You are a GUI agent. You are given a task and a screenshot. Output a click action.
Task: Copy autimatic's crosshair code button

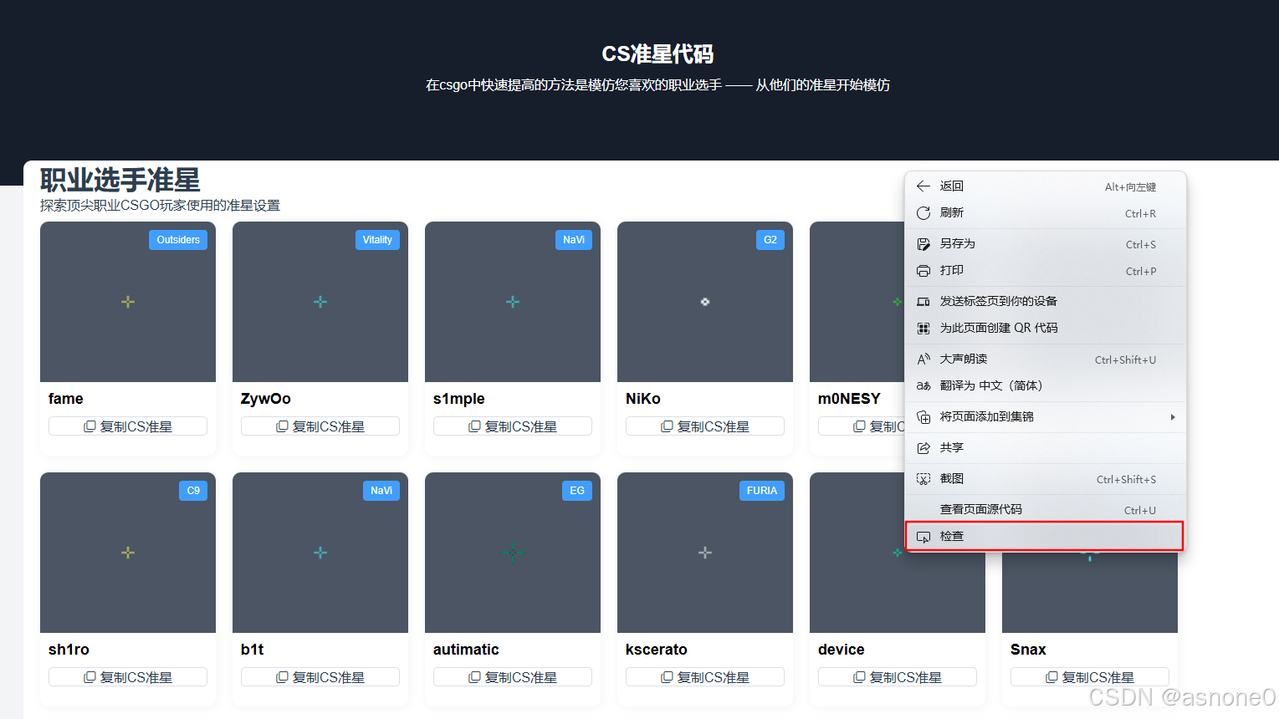pos(513,677)
